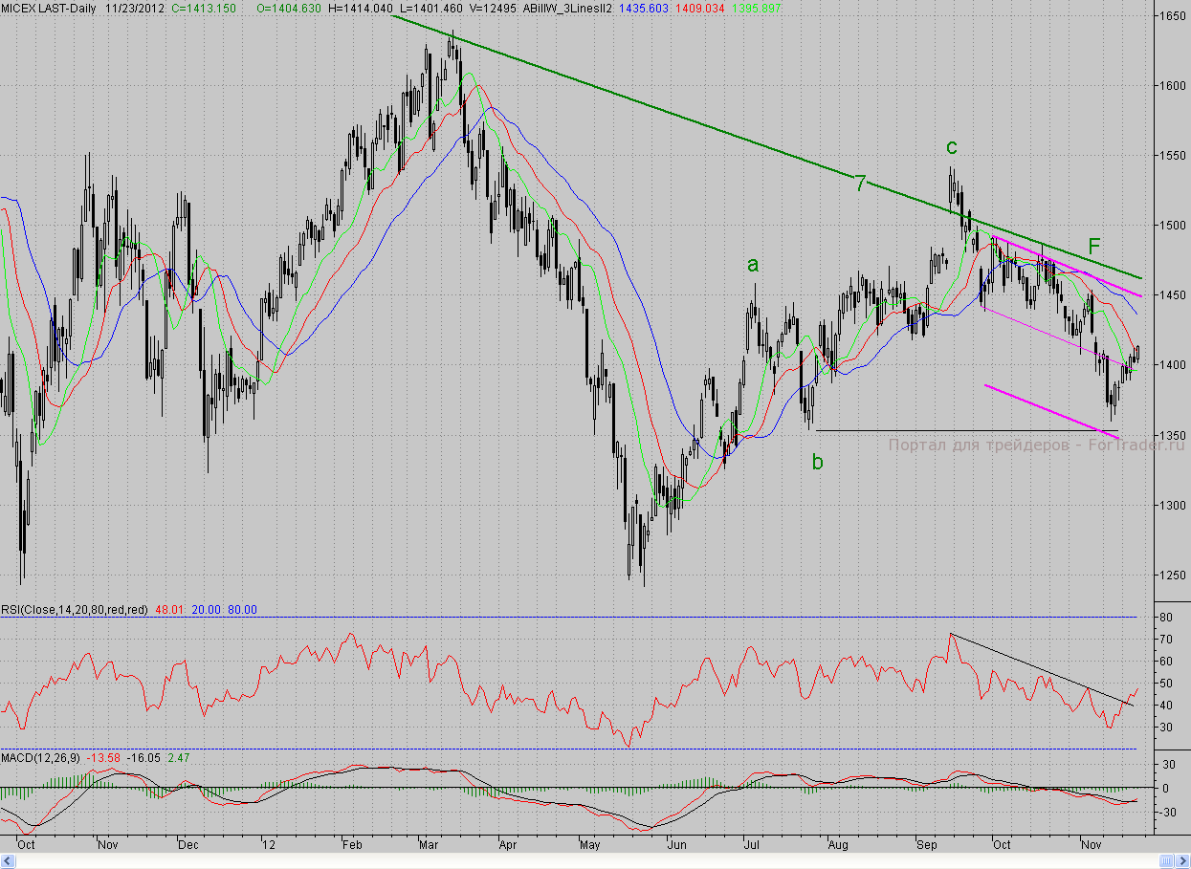This screenshot has height=869, width=1191.
Task: Click the 'Sep' label on the time axis
Action: click(926, 846)
